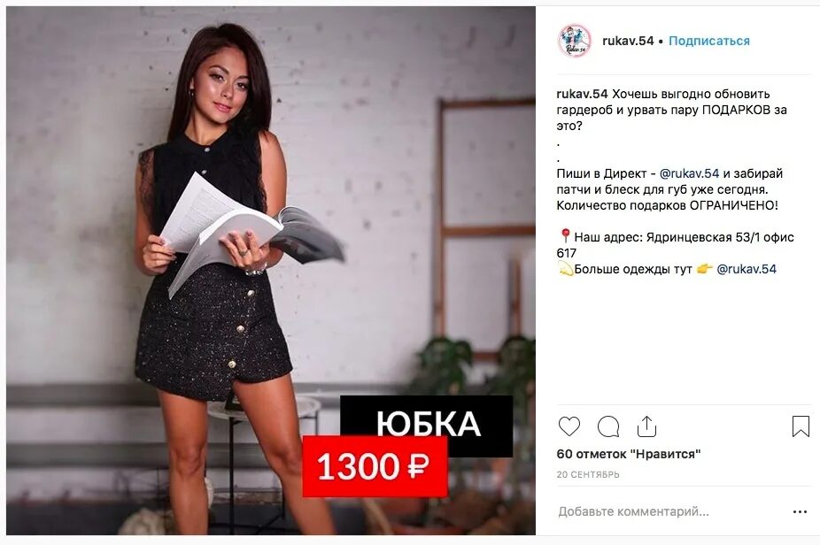
Task: Click the red 1300 ₽ price tag
Action: [x=375, y=466]
